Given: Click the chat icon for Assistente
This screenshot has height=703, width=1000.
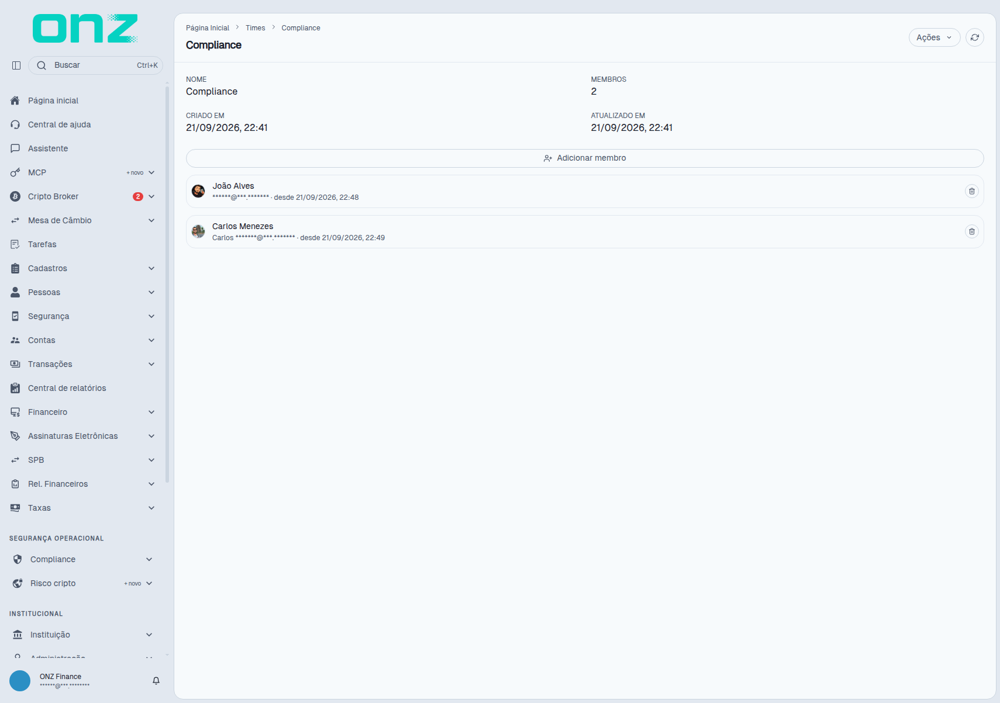Looking at the screenshot, I should [x=15, y=148].
